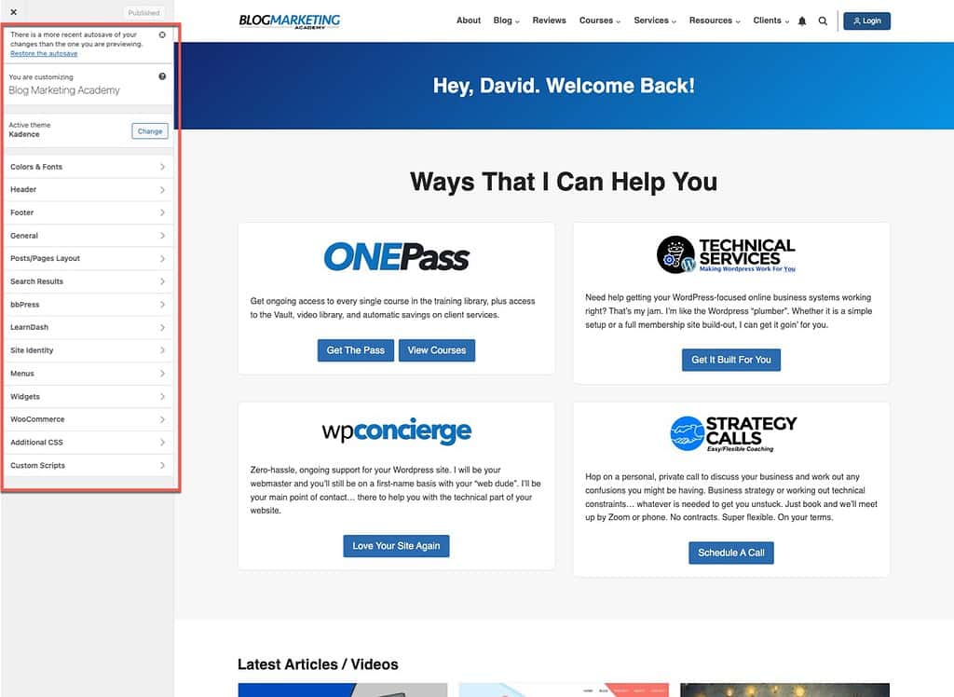The image size is (954, 697).
Task: Open the Menus section
Action: coord(89,373)
